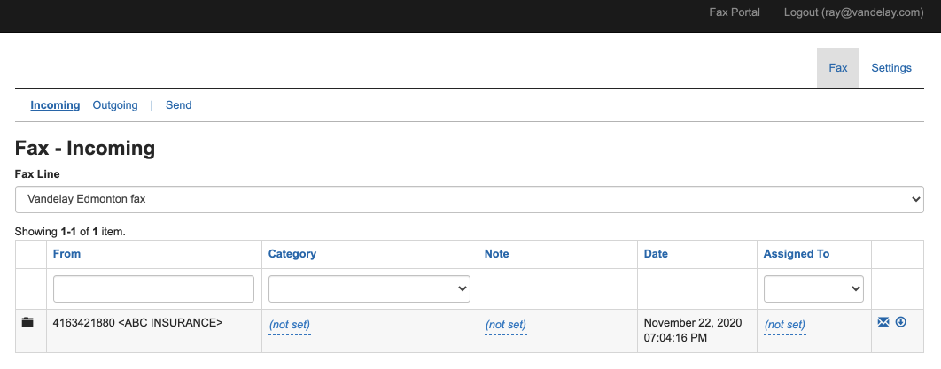Log out of ray@vandelay.com account
Viewport: 941px width, 369px height.
(853, 12)
